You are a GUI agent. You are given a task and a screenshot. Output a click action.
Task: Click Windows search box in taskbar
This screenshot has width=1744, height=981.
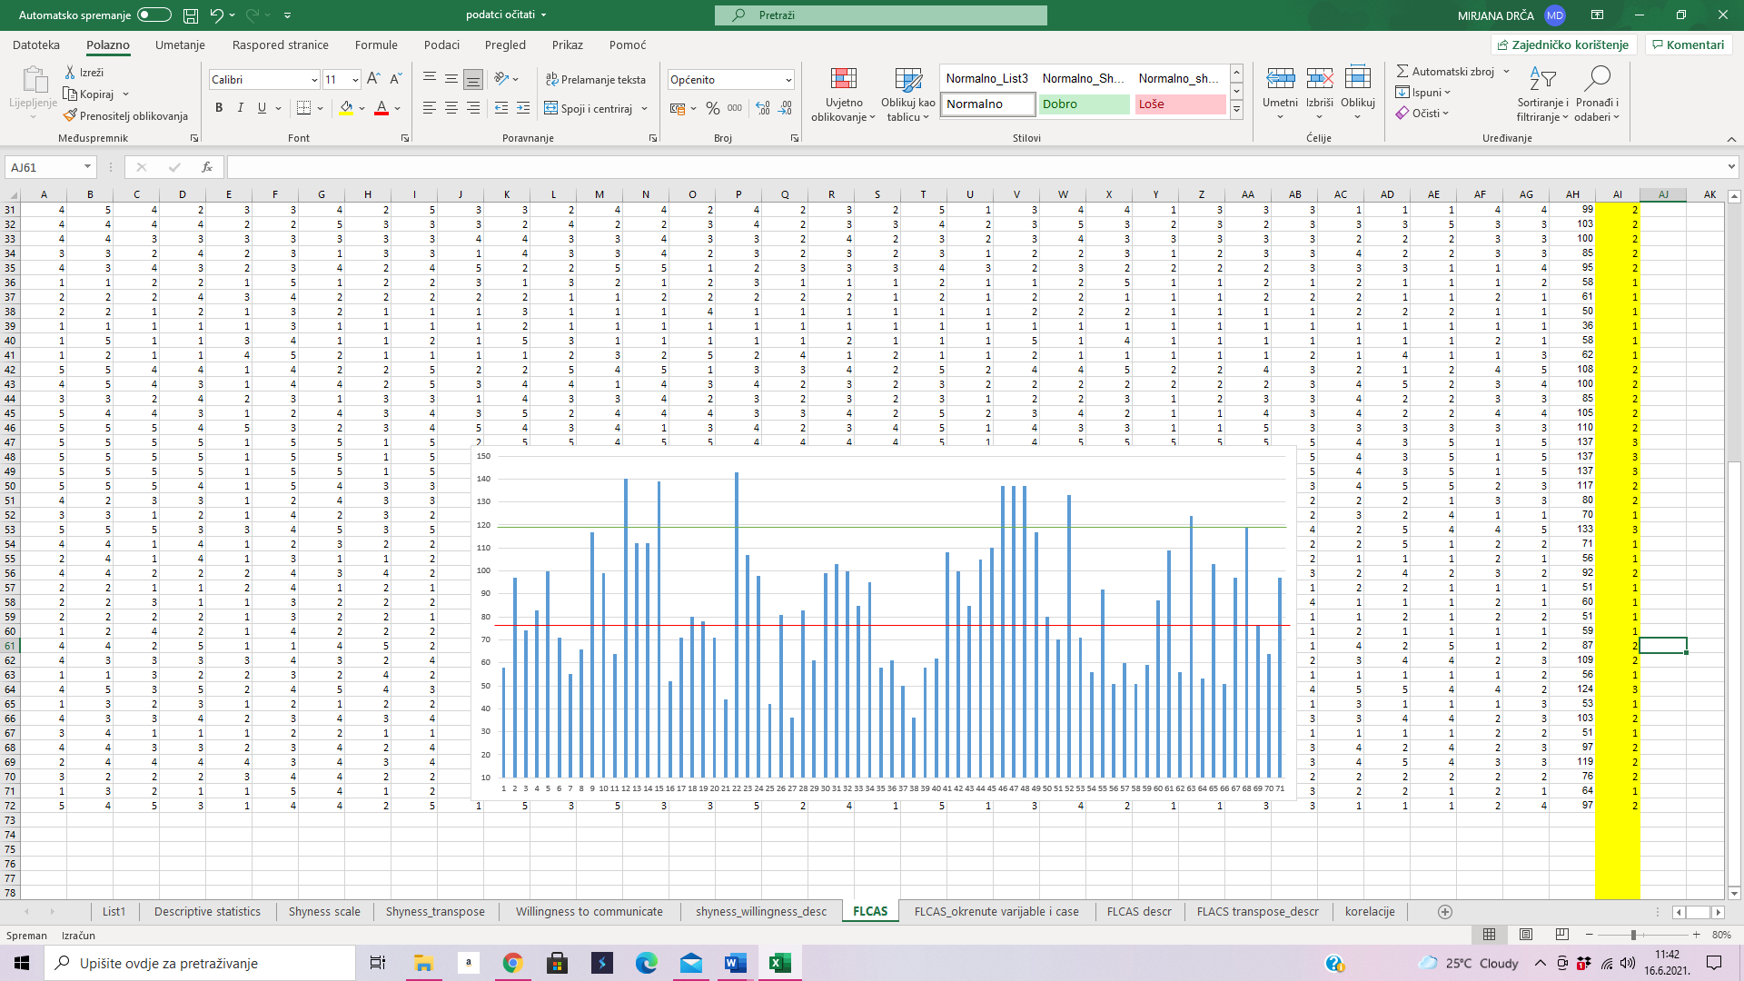click(x=200, y=963)
